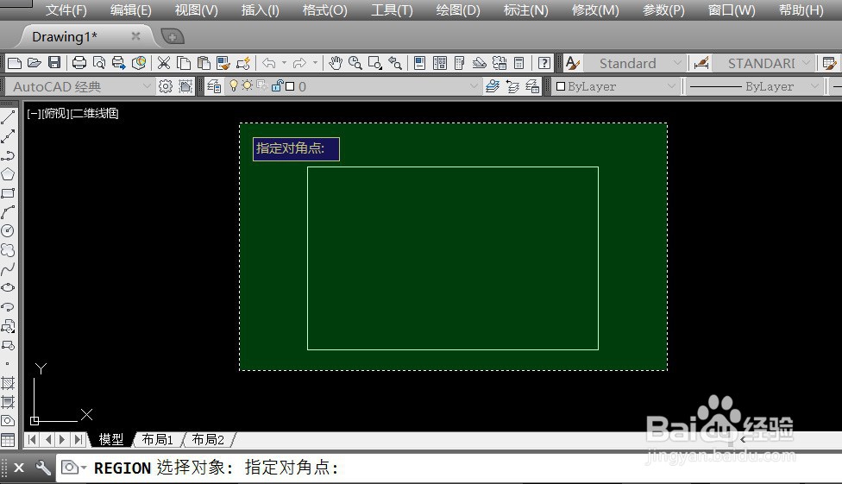Image resolution: width=842 pixels, height=484 pixels.
Task: Expand the ByLayer linetype dropdown
Action: click(814, 86)
